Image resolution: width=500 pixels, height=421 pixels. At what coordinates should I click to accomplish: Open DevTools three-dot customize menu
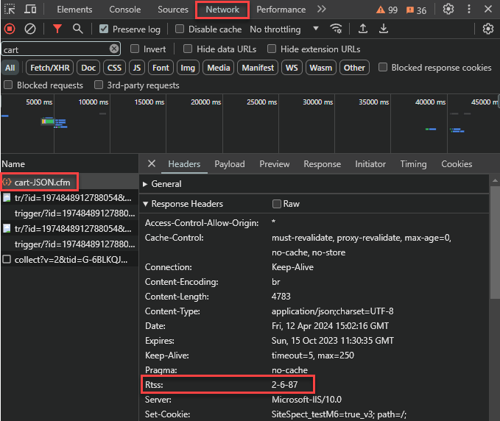tap(469, 10)
